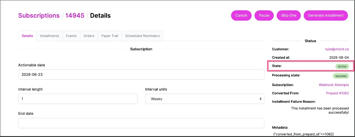Click the Active state badge
The image size is (355, 137).
(x=342, y=66)
